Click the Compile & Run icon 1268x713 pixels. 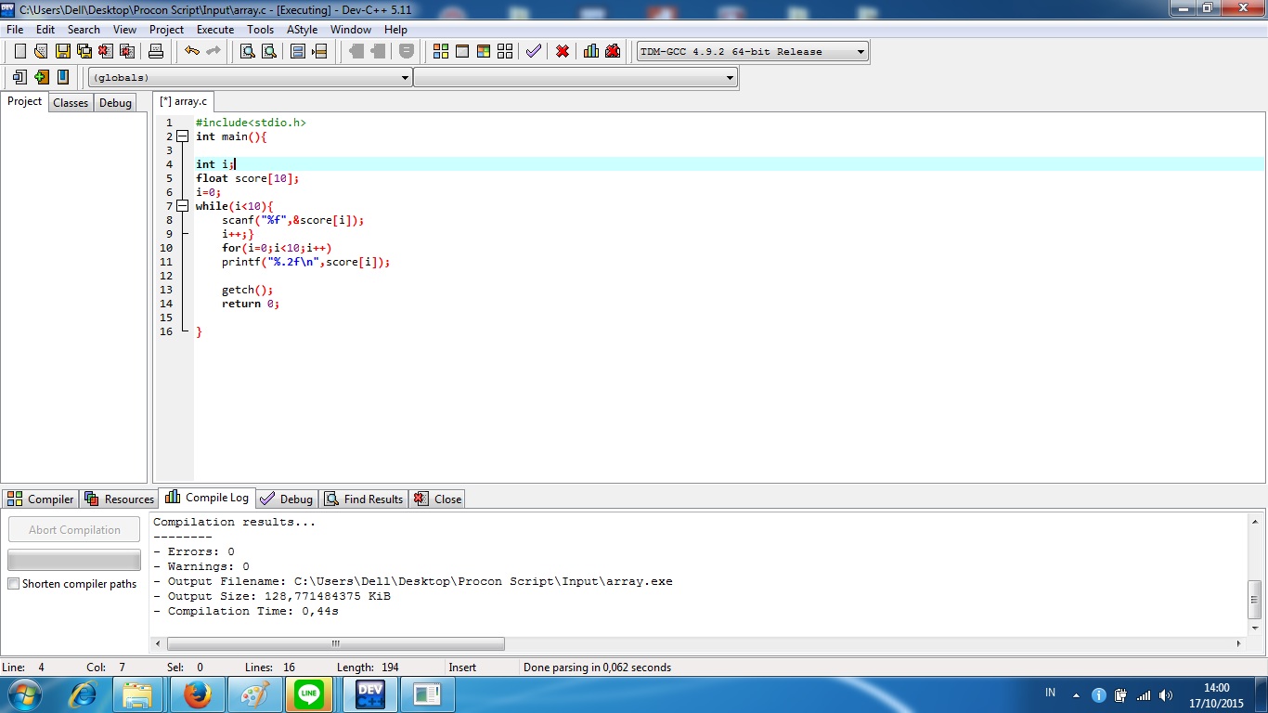coord(483,51)
